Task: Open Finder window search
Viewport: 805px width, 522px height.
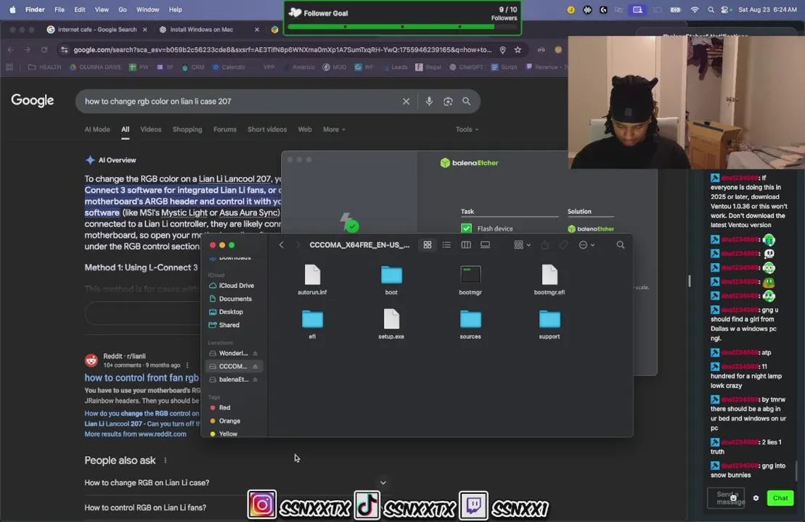Action: coord(620,245)
